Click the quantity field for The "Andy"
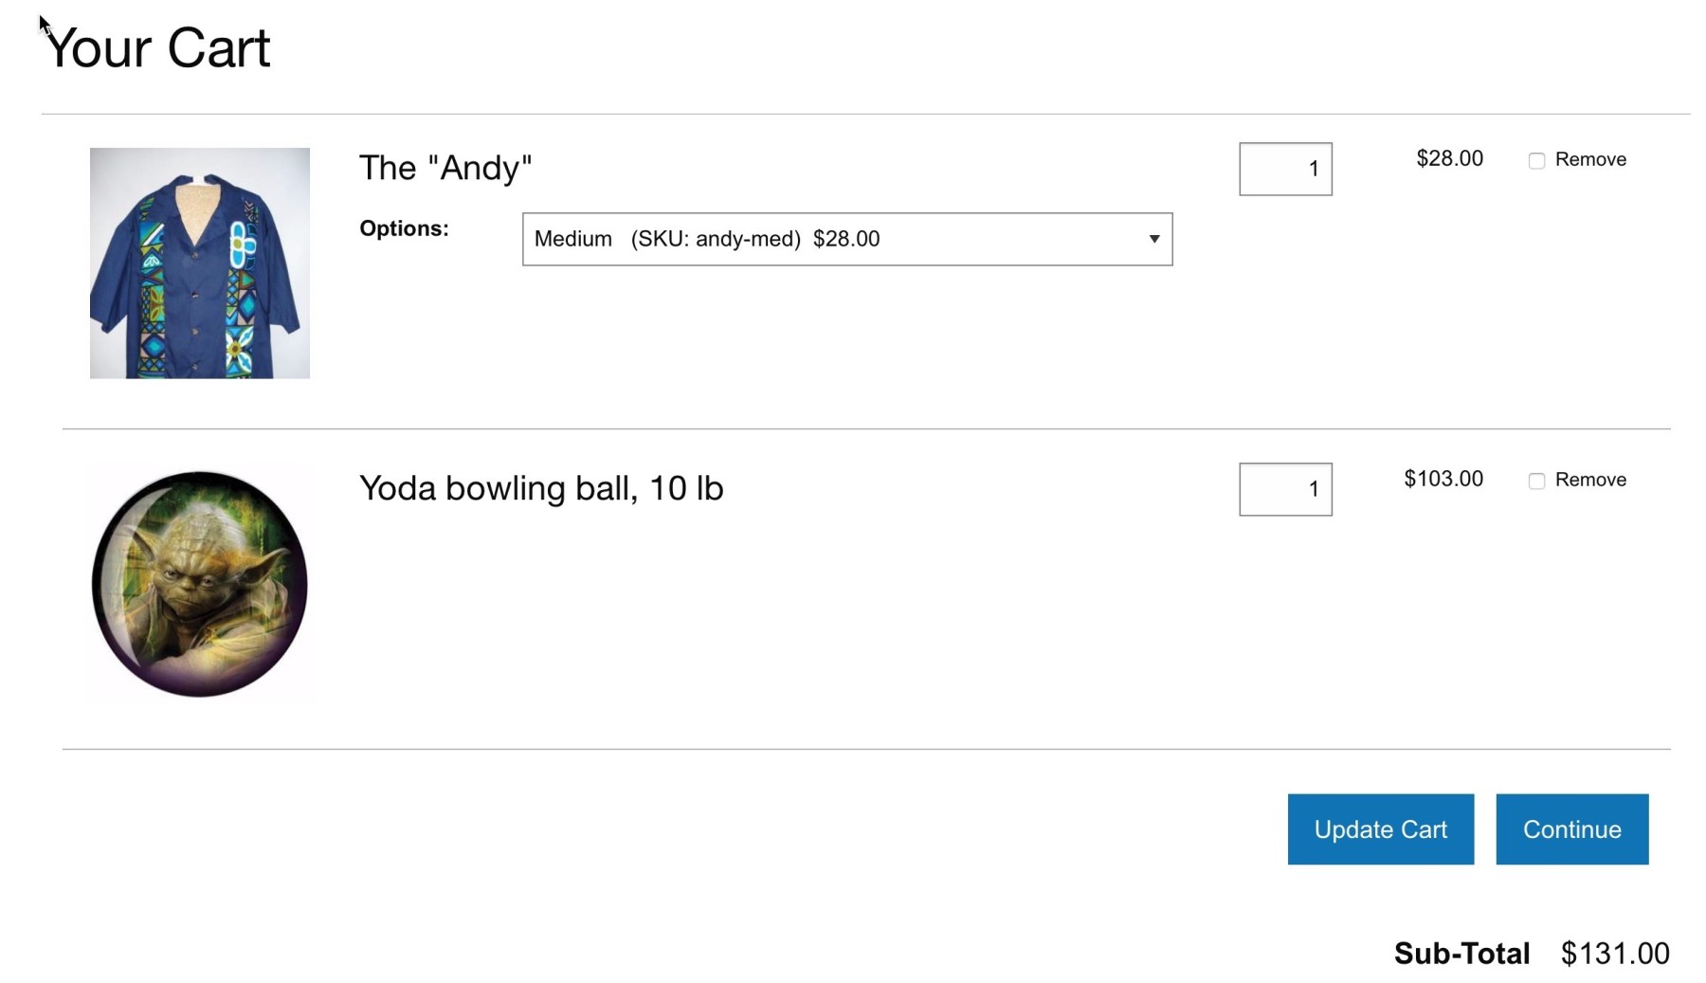Viewport: 1706px width, 983px height. point(1285,169)
